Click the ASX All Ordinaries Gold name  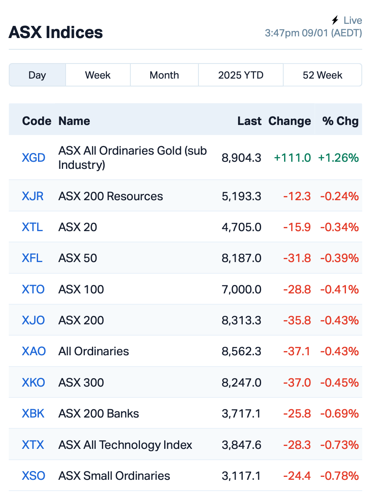132,158
